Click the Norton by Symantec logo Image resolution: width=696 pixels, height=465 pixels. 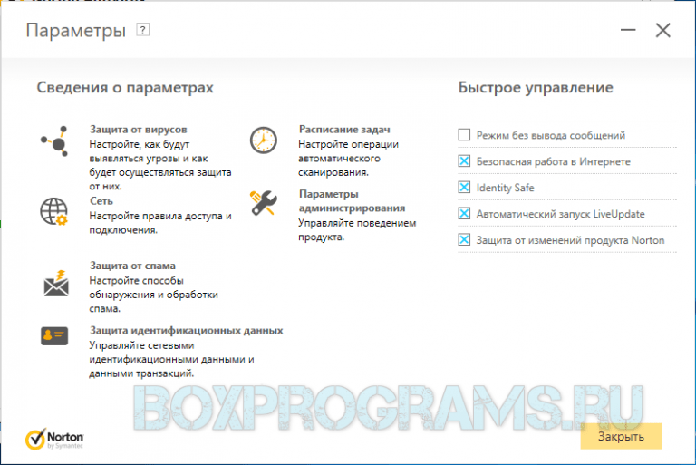tap(54, 439)
